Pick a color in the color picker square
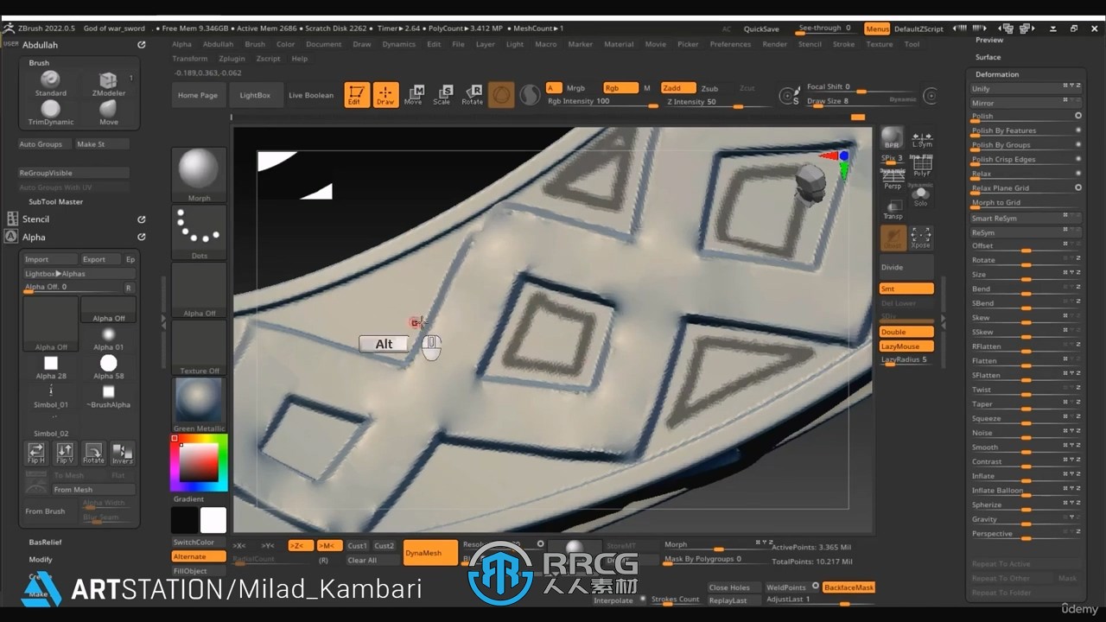 point(198,463)
